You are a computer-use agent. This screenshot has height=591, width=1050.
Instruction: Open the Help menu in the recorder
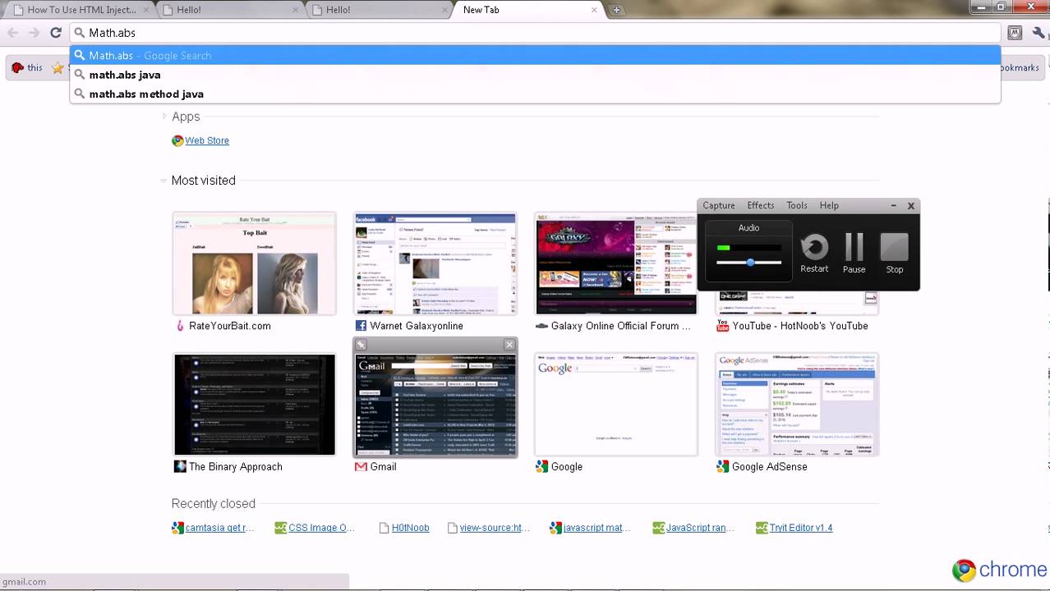[829, 205]
